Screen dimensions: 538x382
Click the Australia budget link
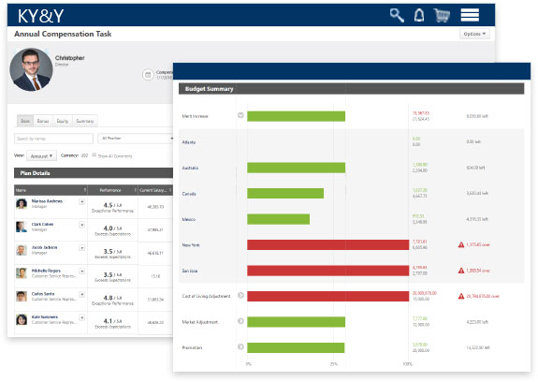coord(190,168)
